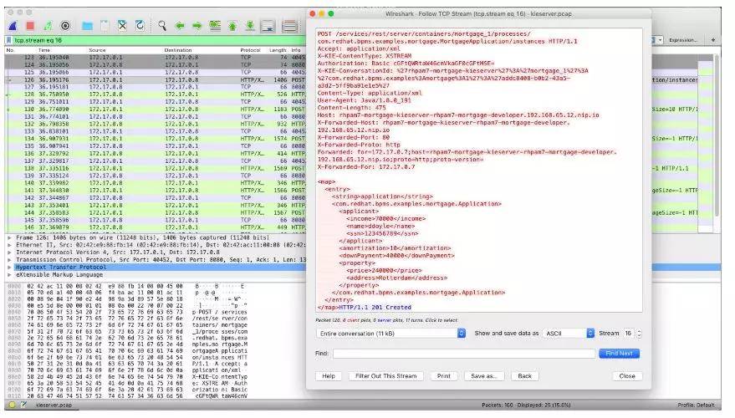Select packet 128 at time 36.750950
The height and width of the screenshot is (418, 735).
point(156,94)
